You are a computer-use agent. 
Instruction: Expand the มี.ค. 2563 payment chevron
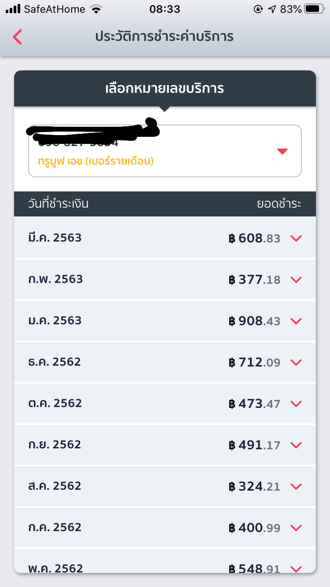click(296, 238)
